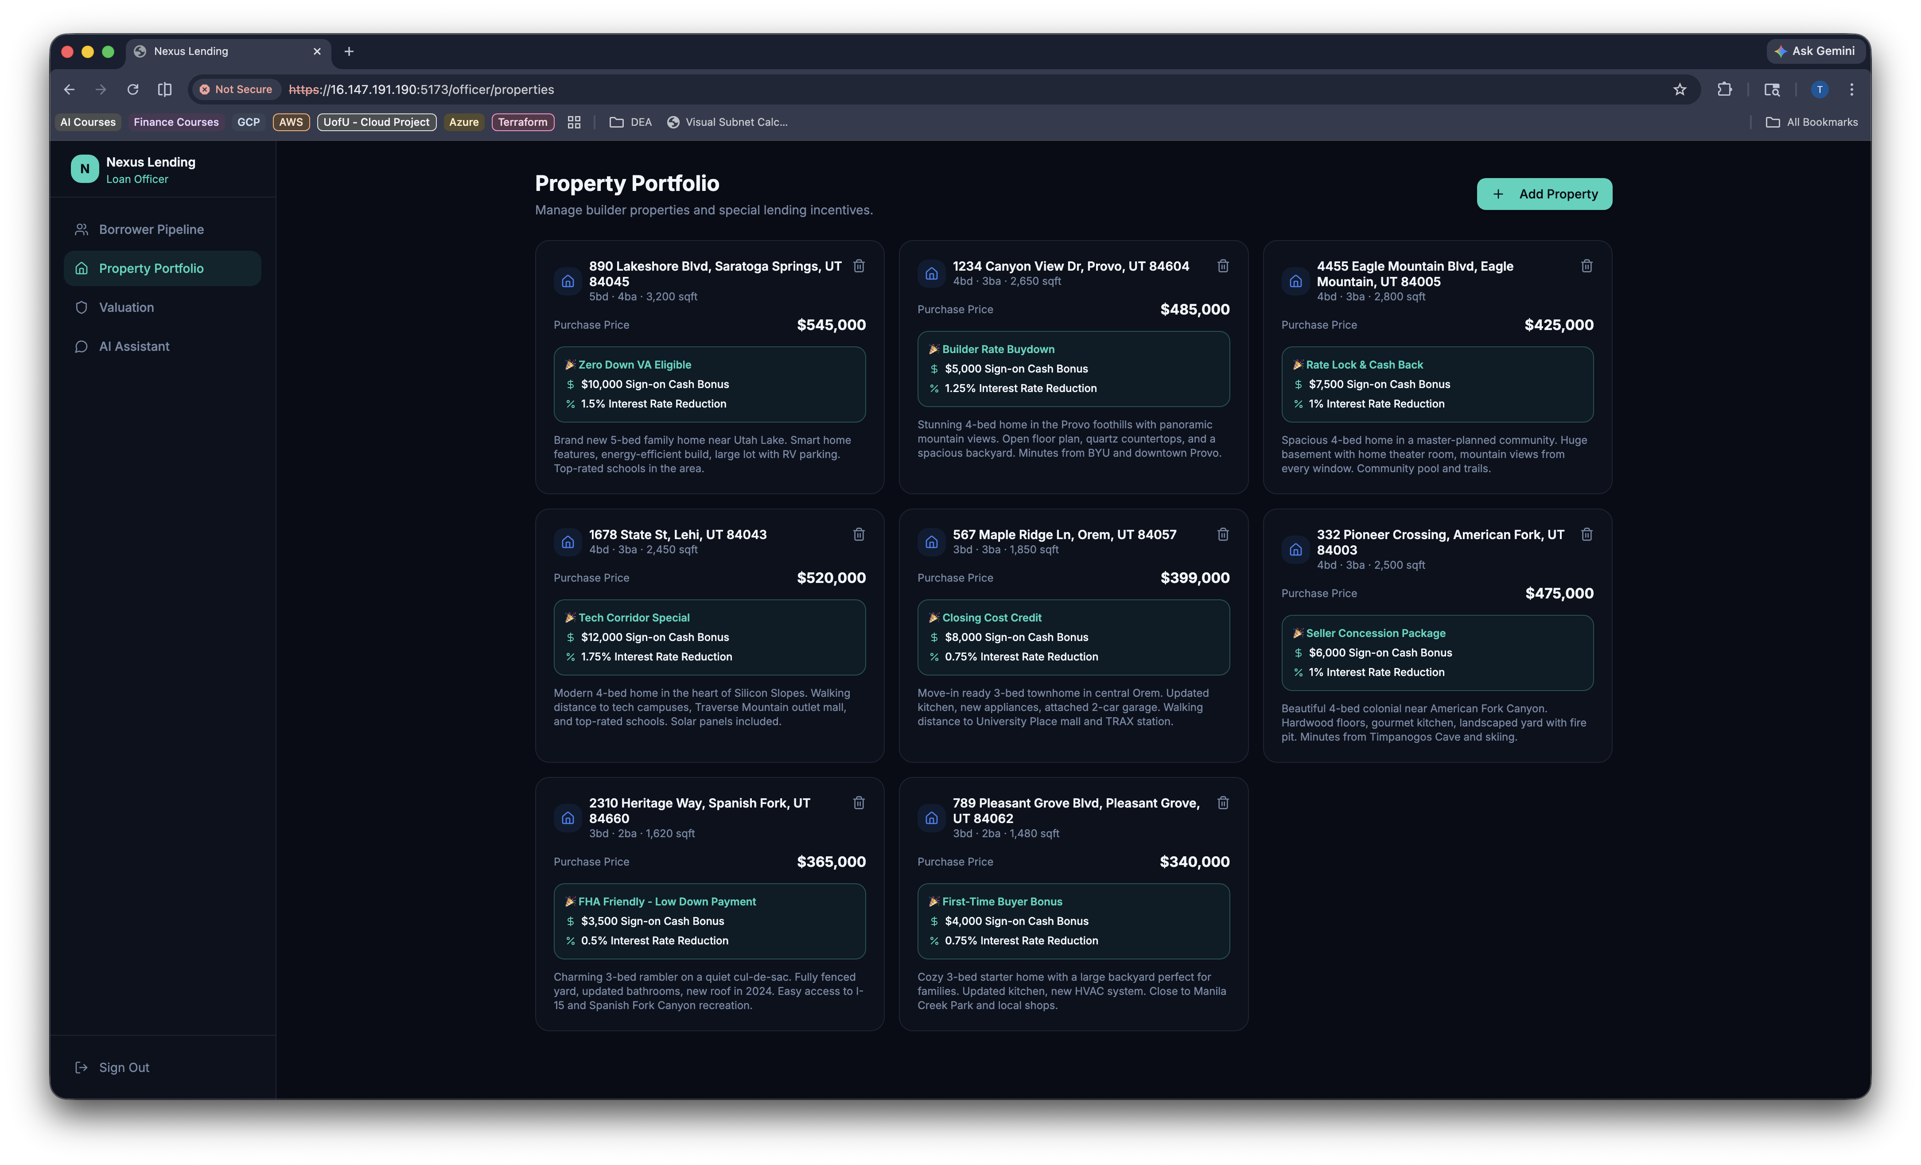Screen dimensions: 1921x1165
Task: Click trash icon on 1234 Canyon View Dr
Action: (1222, 266)
